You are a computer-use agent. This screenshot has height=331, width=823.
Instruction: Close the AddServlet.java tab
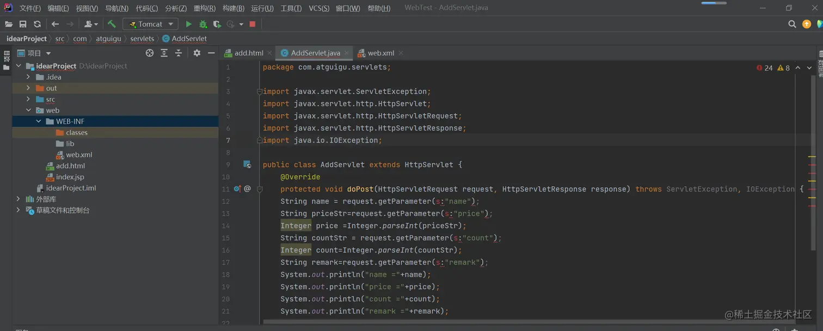pyautogui.click(x=347, y=53)
